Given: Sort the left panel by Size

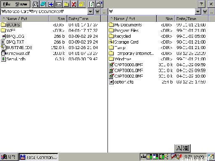Looking at the screenshot, I should coord(58,18).
